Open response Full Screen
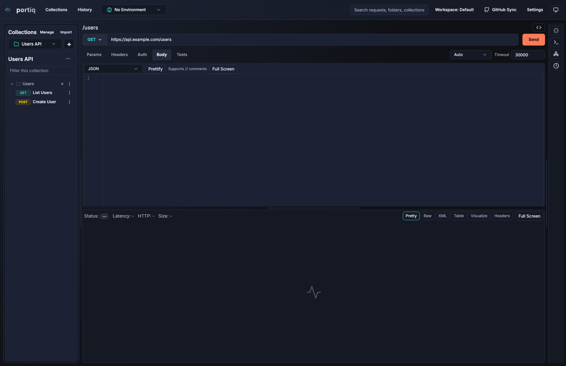The image size is (566, 366). point(529,216)
